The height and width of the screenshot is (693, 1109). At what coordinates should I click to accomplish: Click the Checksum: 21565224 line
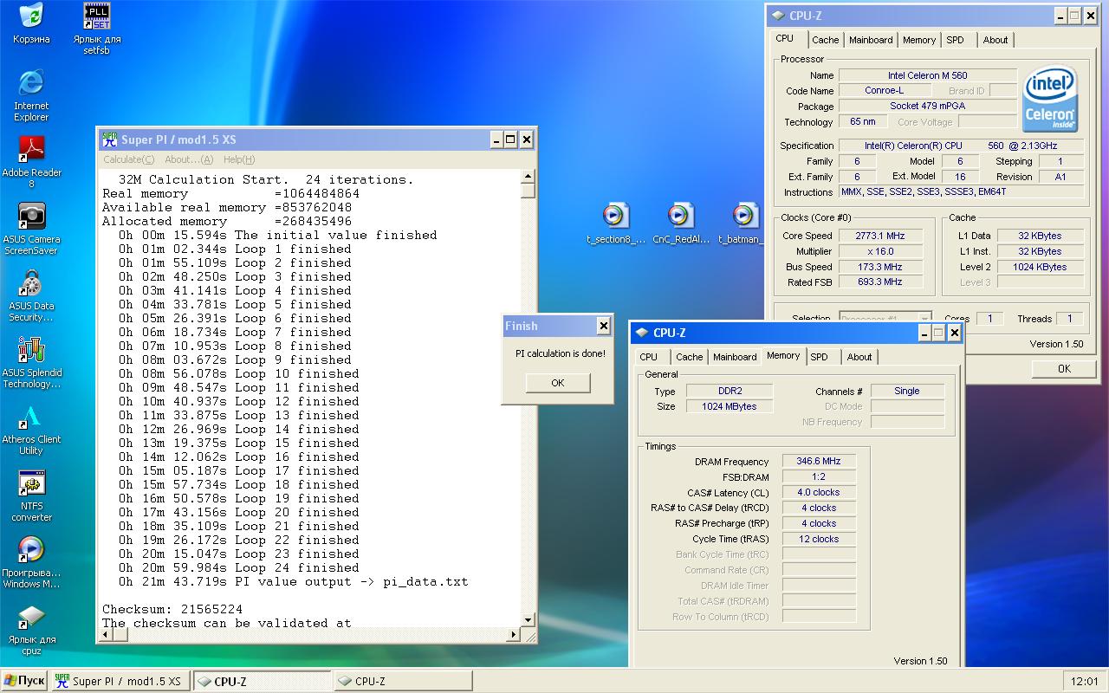coord(172,609)
